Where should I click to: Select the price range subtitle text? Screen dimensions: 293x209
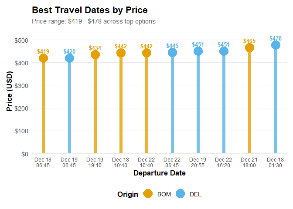point(94,21)
